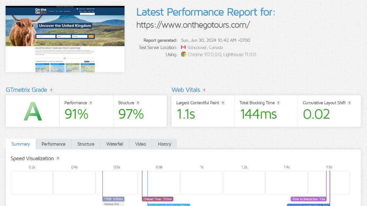This screenshot has height=206, width=367.
Task: Go to the History tab
Action: click(x=164, y=144)
